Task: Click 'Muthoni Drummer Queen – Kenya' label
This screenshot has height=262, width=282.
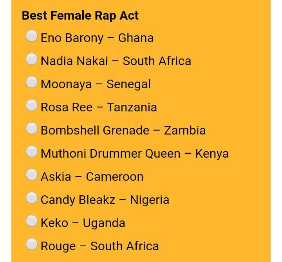Action: pos(134,154)
